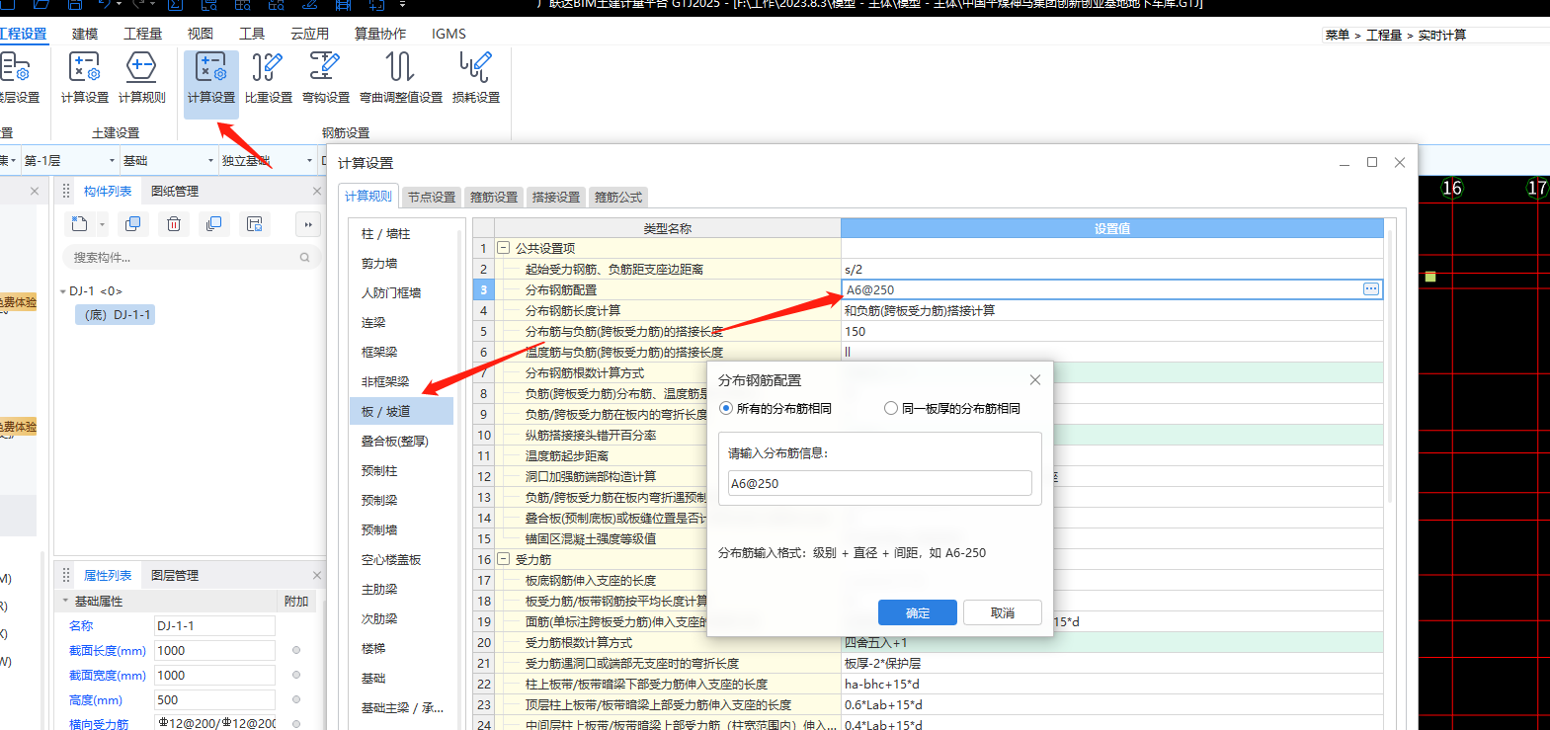Select 板 / 坡道 in the category list

pos(401,411)
